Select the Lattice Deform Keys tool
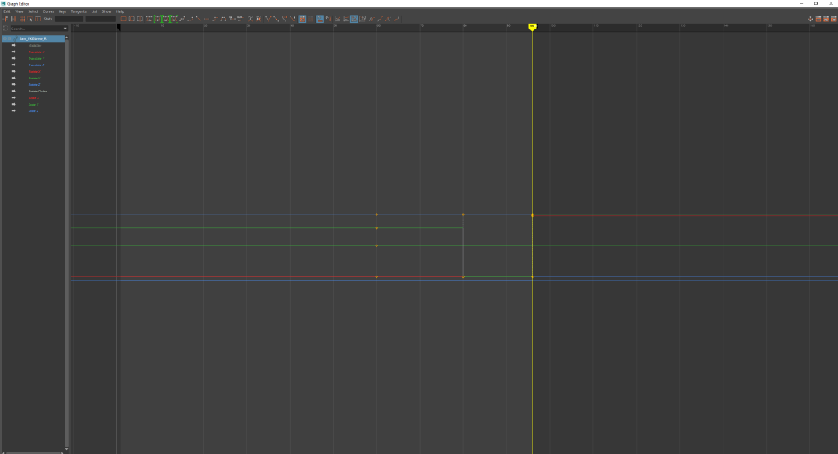838x454 pixels. (x=22, y=19)
